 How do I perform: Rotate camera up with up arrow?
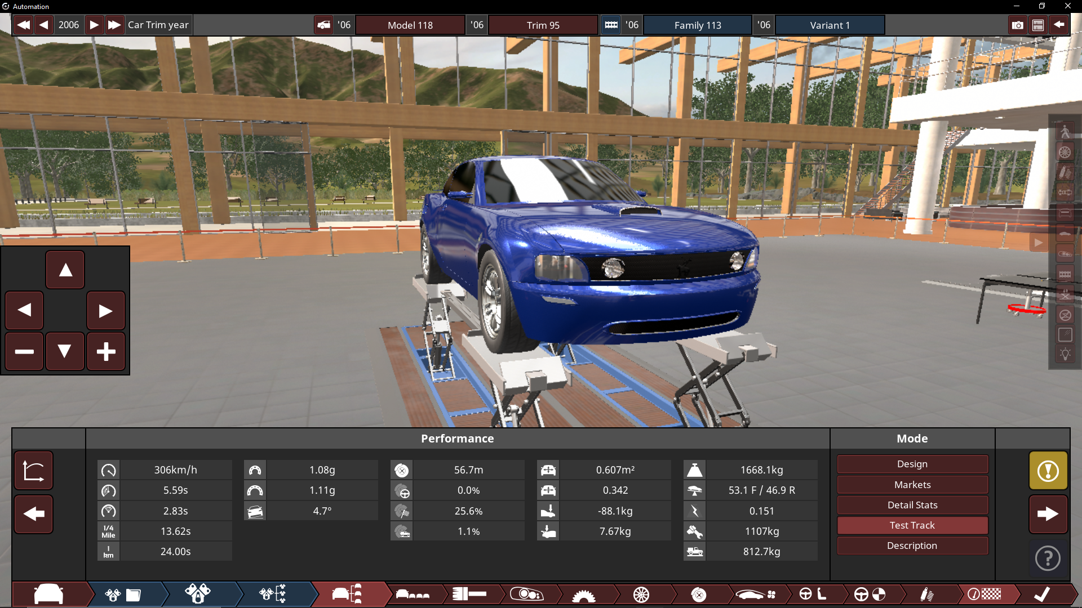(65, 270)
